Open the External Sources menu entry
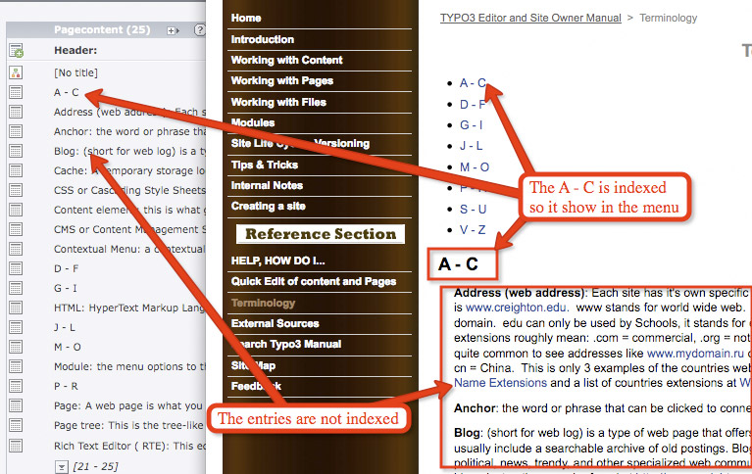Image resolution: width=752 pixels, height=474 pixels. [274, 323]
